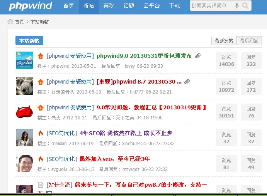Switch to the 最后回复 sorting tab

click(x=249, y=40)
